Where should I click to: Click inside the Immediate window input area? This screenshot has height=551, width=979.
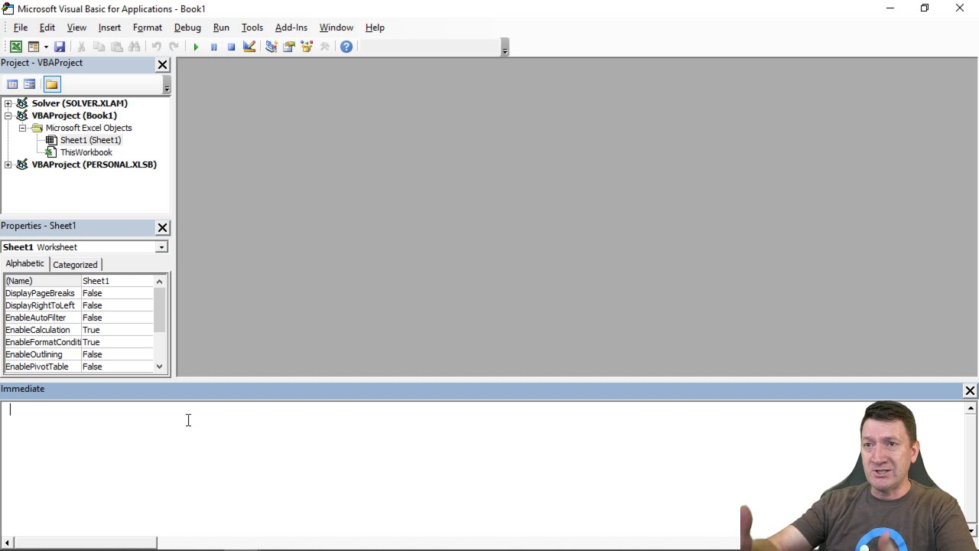point(482,467)
